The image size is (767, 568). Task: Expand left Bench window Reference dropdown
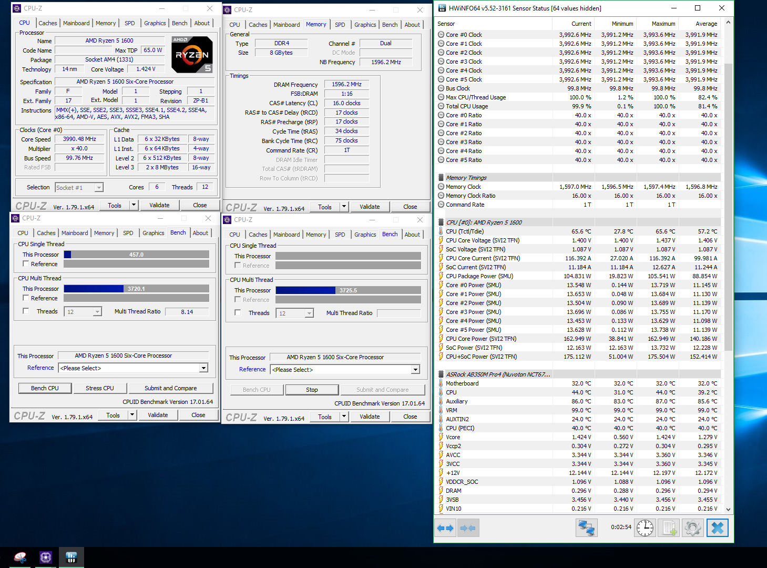click(203, 368)
